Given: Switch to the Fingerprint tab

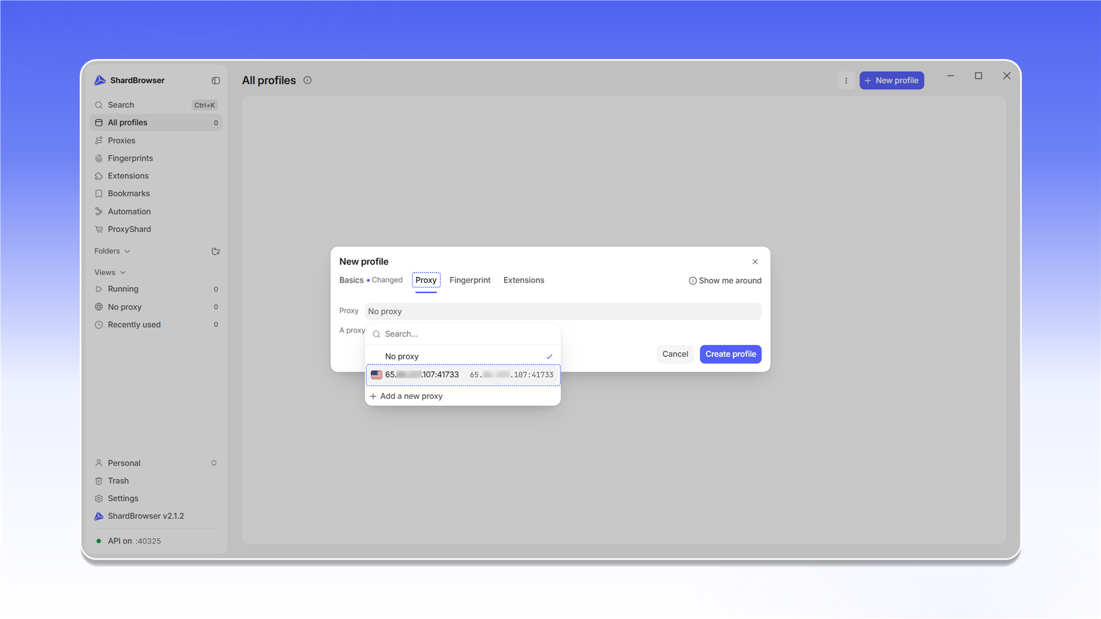Looking at the screenshot, I should click(470, 280).
